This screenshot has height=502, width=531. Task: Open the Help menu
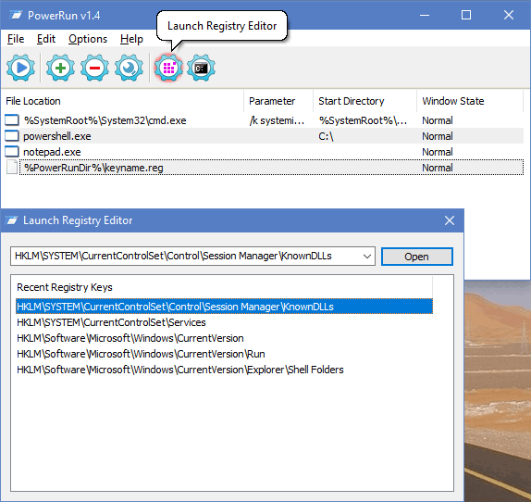pyautogui.click(x=131, y=39)
